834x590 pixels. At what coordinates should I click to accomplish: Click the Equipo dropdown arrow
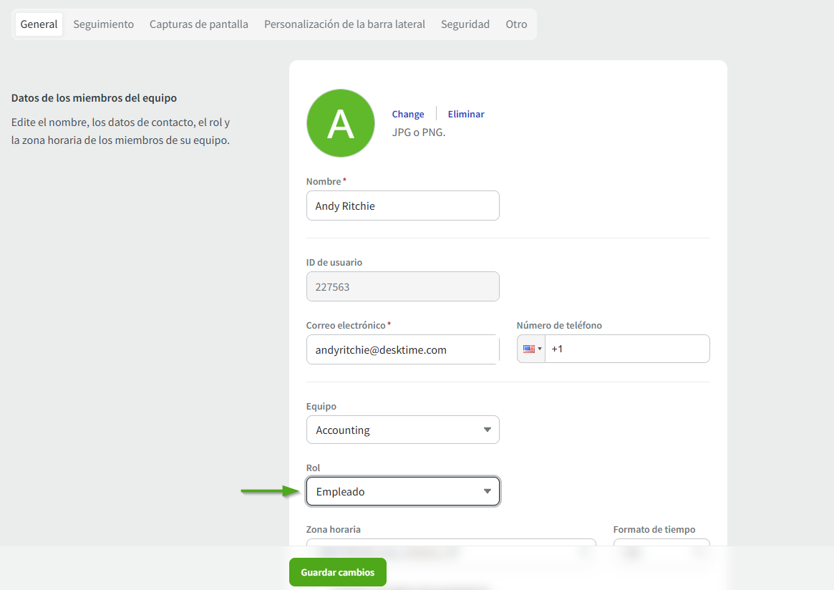[x=487, y=430]
